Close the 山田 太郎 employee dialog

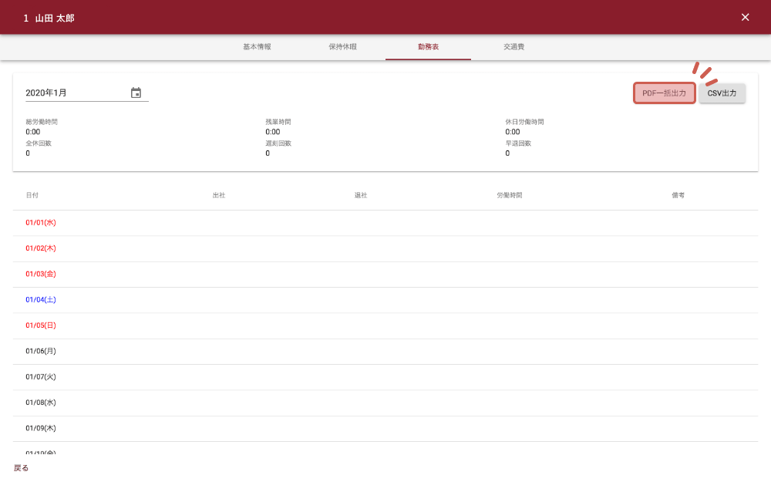click(x=745, y=17)
